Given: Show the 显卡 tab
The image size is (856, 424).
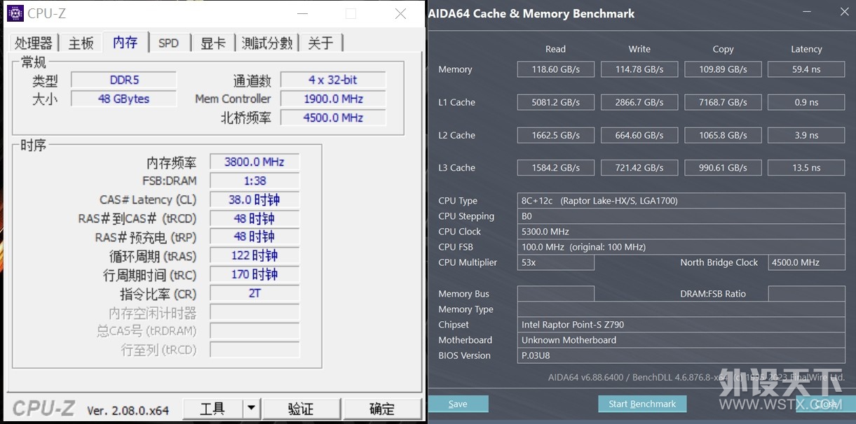Looking at the screenshot, I should [x=213, y=43].
